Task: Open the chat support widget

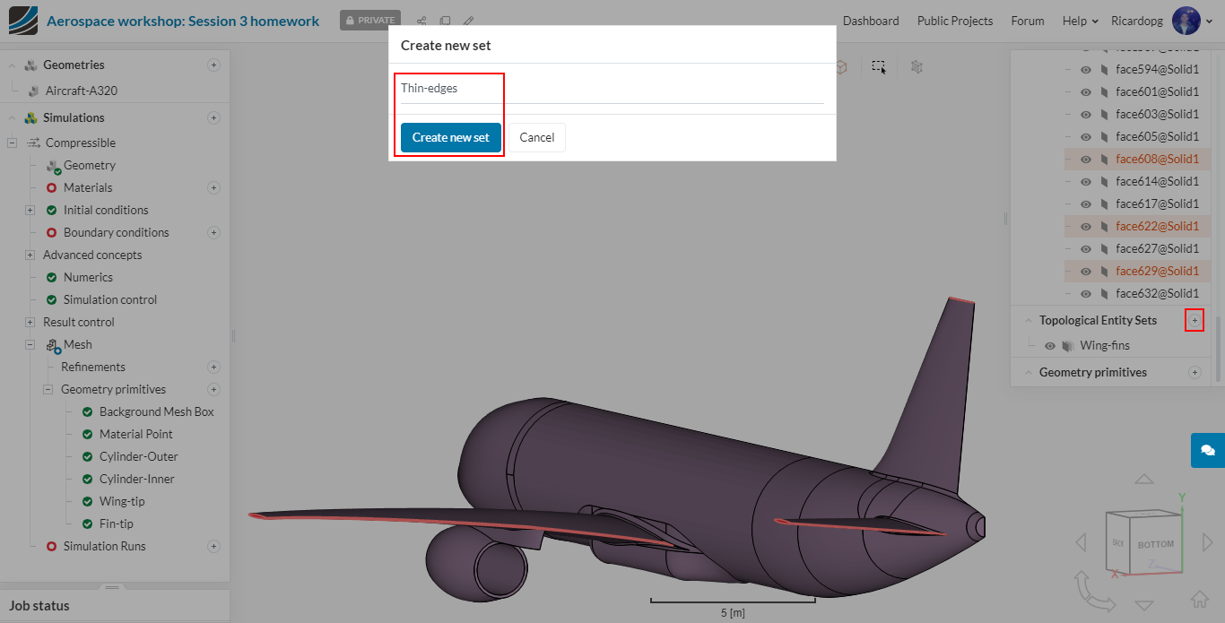Action: click(1208, 450)
